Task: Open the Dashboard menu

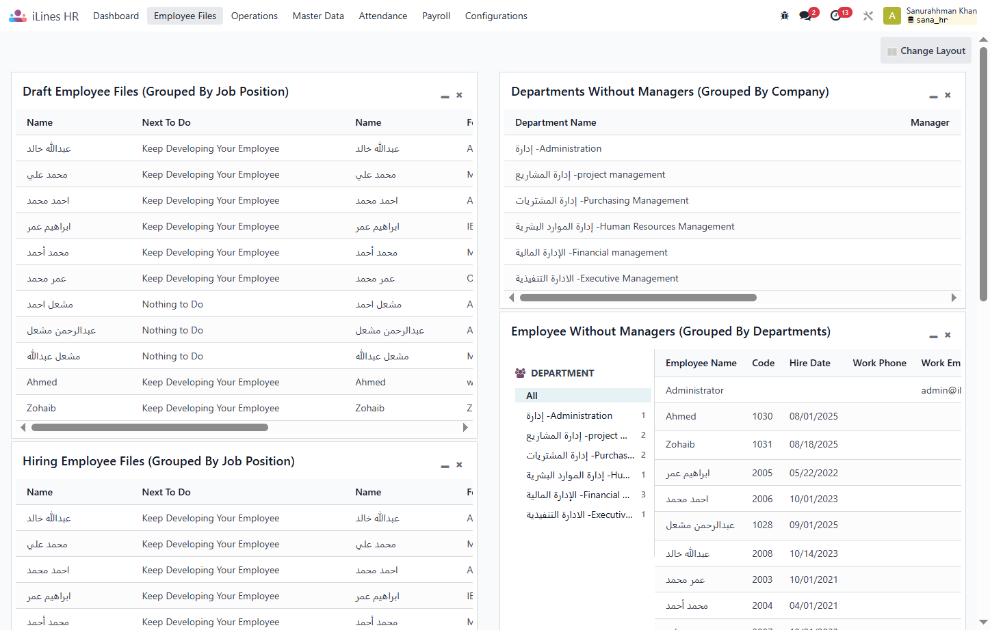Action: coord(116,16)
